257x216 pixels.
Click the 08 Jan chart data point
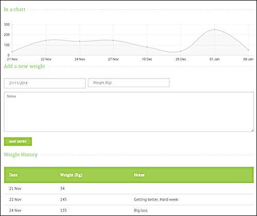[248, 50]
